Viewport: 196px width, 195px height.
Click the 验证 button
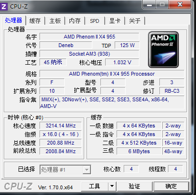coord(135,186)
